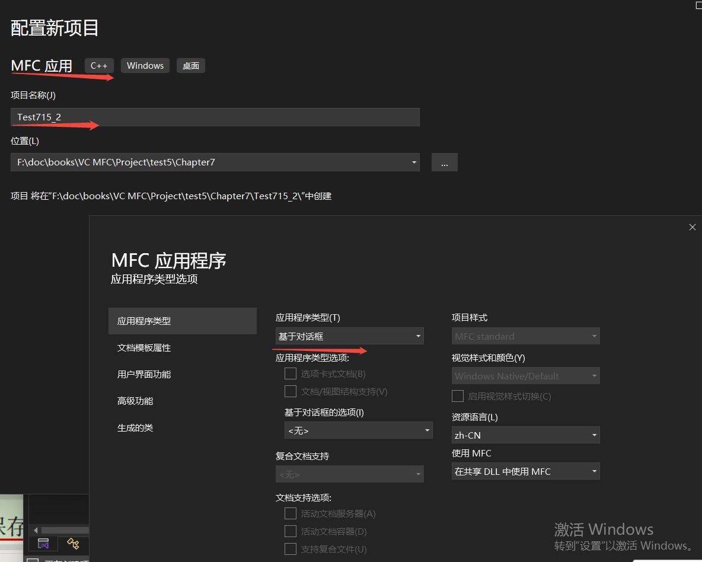Viewport: 702px width, 562px height.
Task: Click the left scroll arrow near the thumbnail
Action: click(x=36, y=530)
